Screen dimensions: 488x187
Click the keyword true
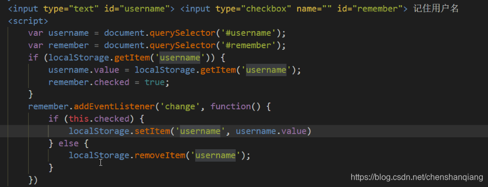155,82
